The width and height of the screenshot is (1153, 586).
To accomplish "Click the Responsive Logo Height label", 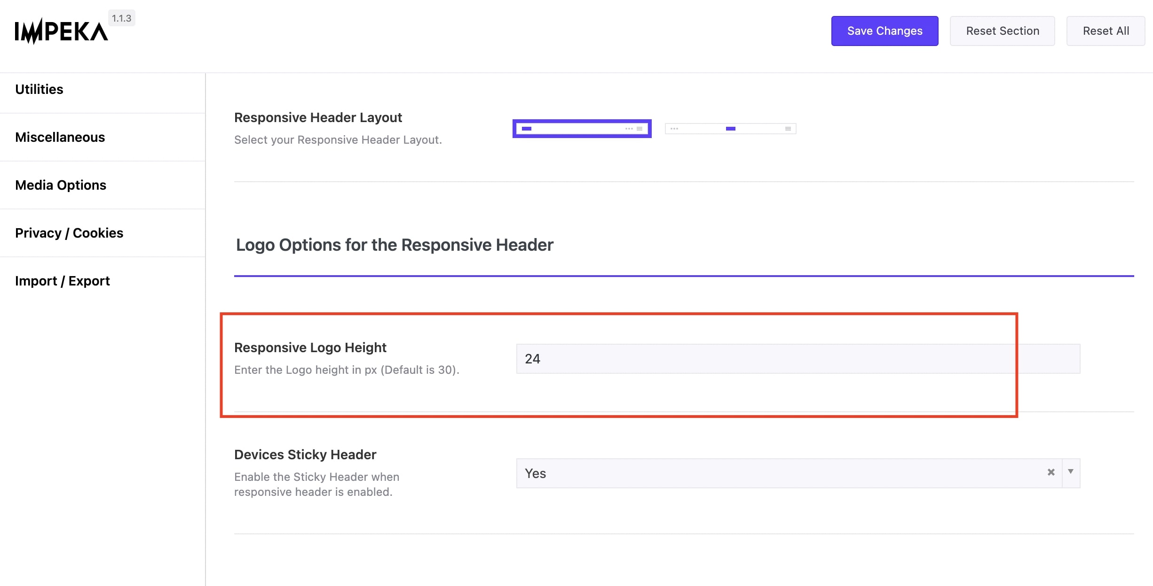I will coord(310,347).
